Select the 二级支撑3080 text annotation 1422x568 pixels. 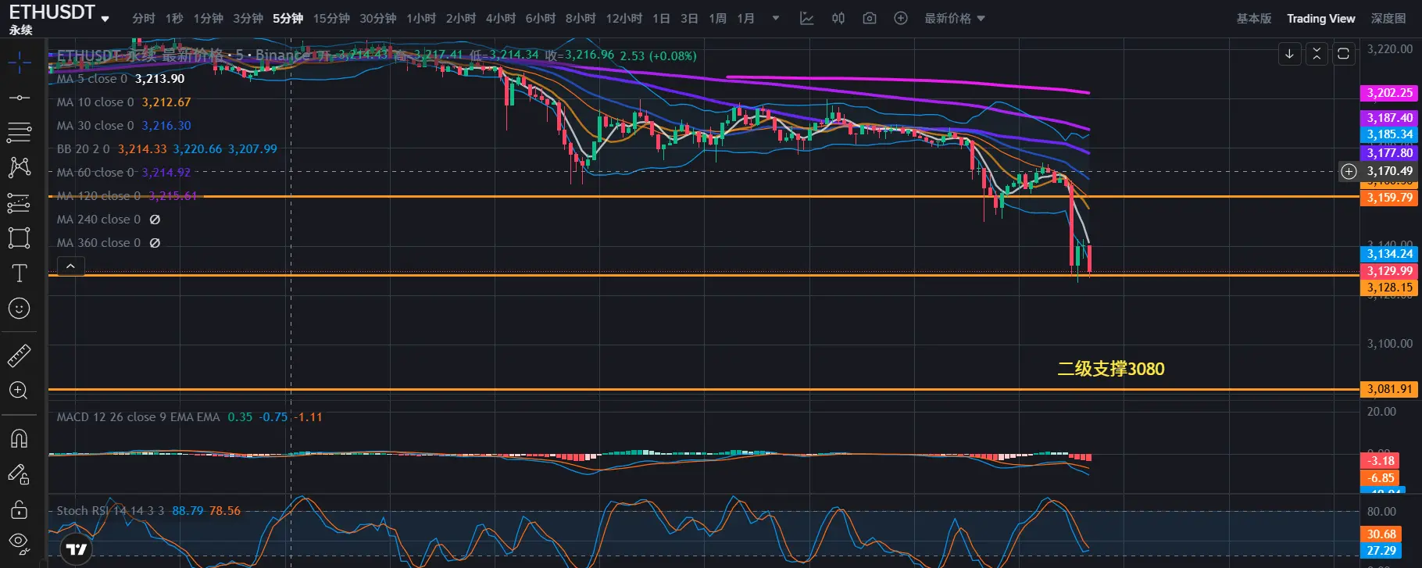pyautogui.click(x=1111, y=369)
